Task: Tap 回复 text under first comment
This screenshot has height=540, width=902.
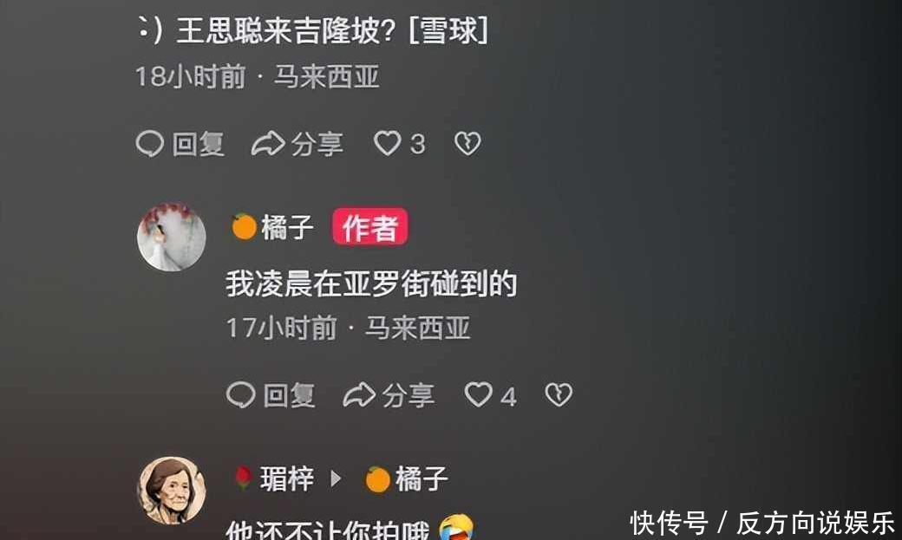Action: pyautogui.click(x=198, y=144)
